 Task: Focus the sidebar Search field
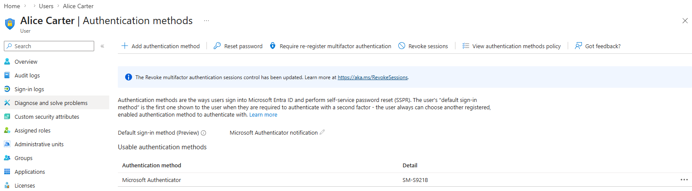pyautogui.click(x=49, y=46)
